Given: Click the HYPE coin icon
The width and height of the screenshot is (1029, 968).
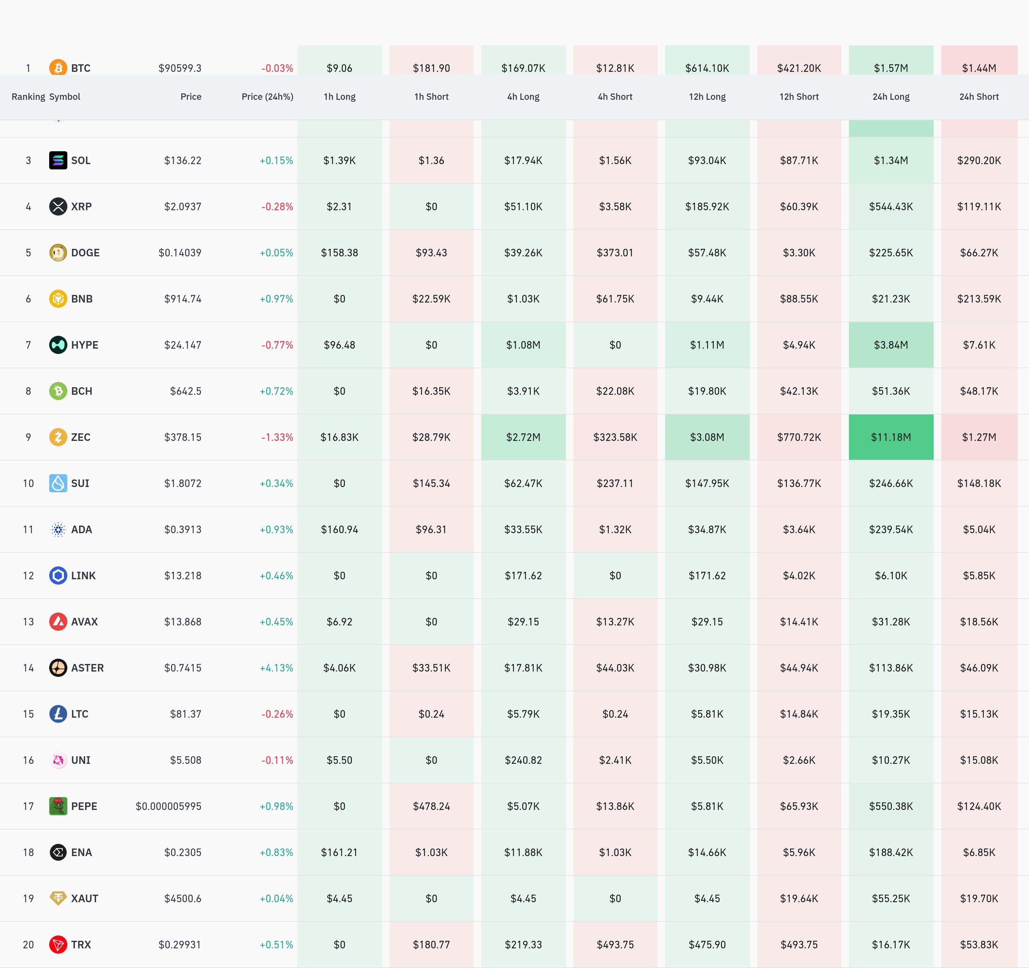Looking at the screenshot, I should (58, 344).
